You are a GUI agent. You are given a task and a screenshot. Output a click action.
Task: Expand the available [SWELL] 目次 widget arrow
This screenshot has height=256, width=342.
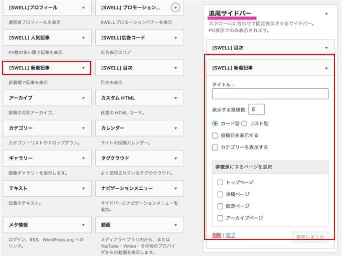coord(176,68)
